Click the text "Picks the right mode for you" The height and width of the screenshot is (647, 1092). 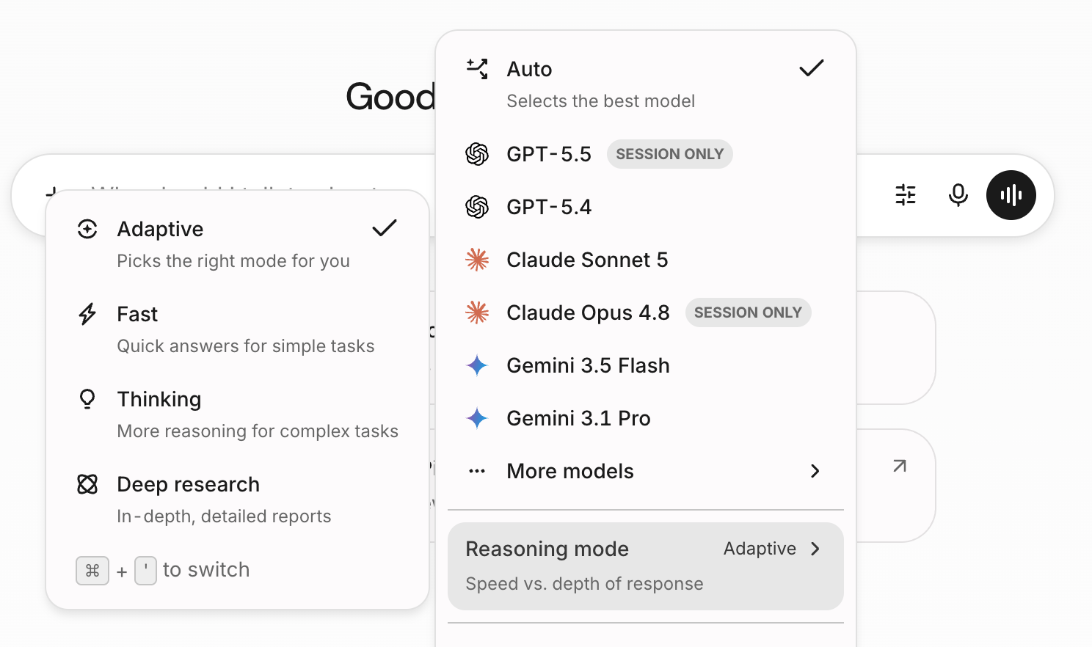click(x=233, y=261)
